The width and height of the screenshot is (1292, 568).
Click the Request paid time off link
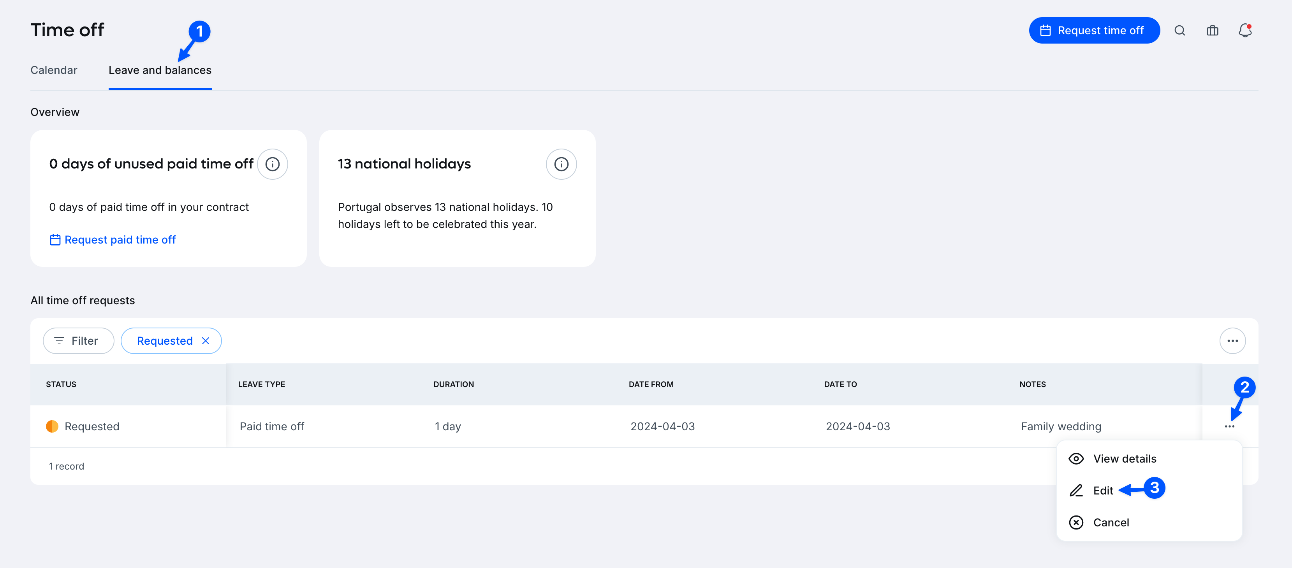(120, 240)
